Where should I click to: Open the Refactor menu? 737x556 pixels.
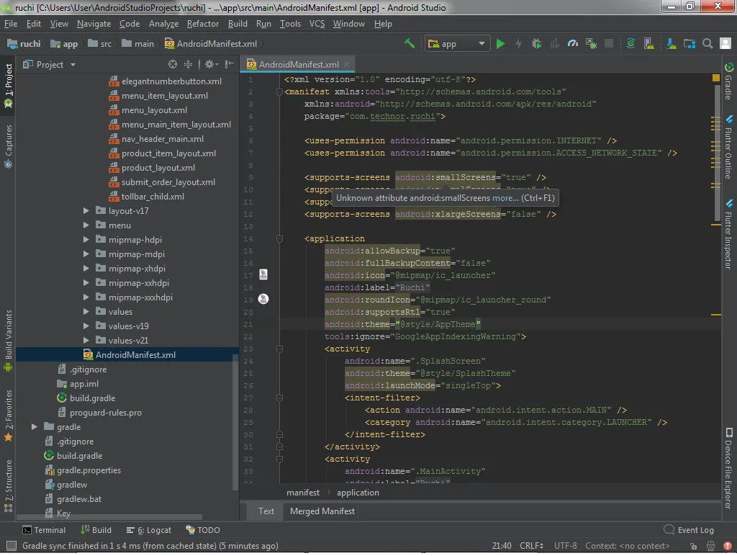tap(202, 24)
